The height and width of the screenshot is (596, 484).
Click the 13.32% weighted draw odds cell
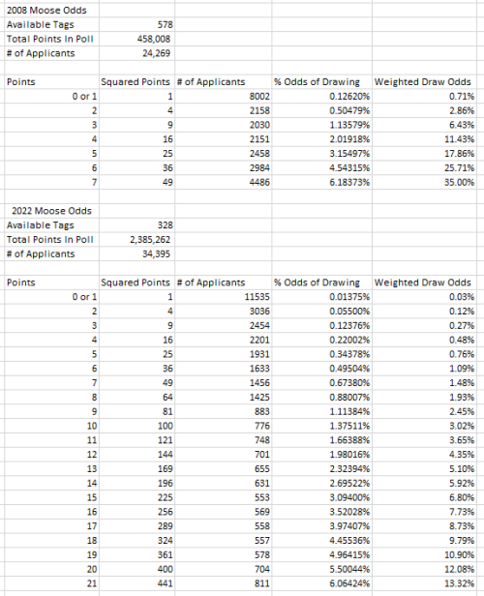click(424, 583)
